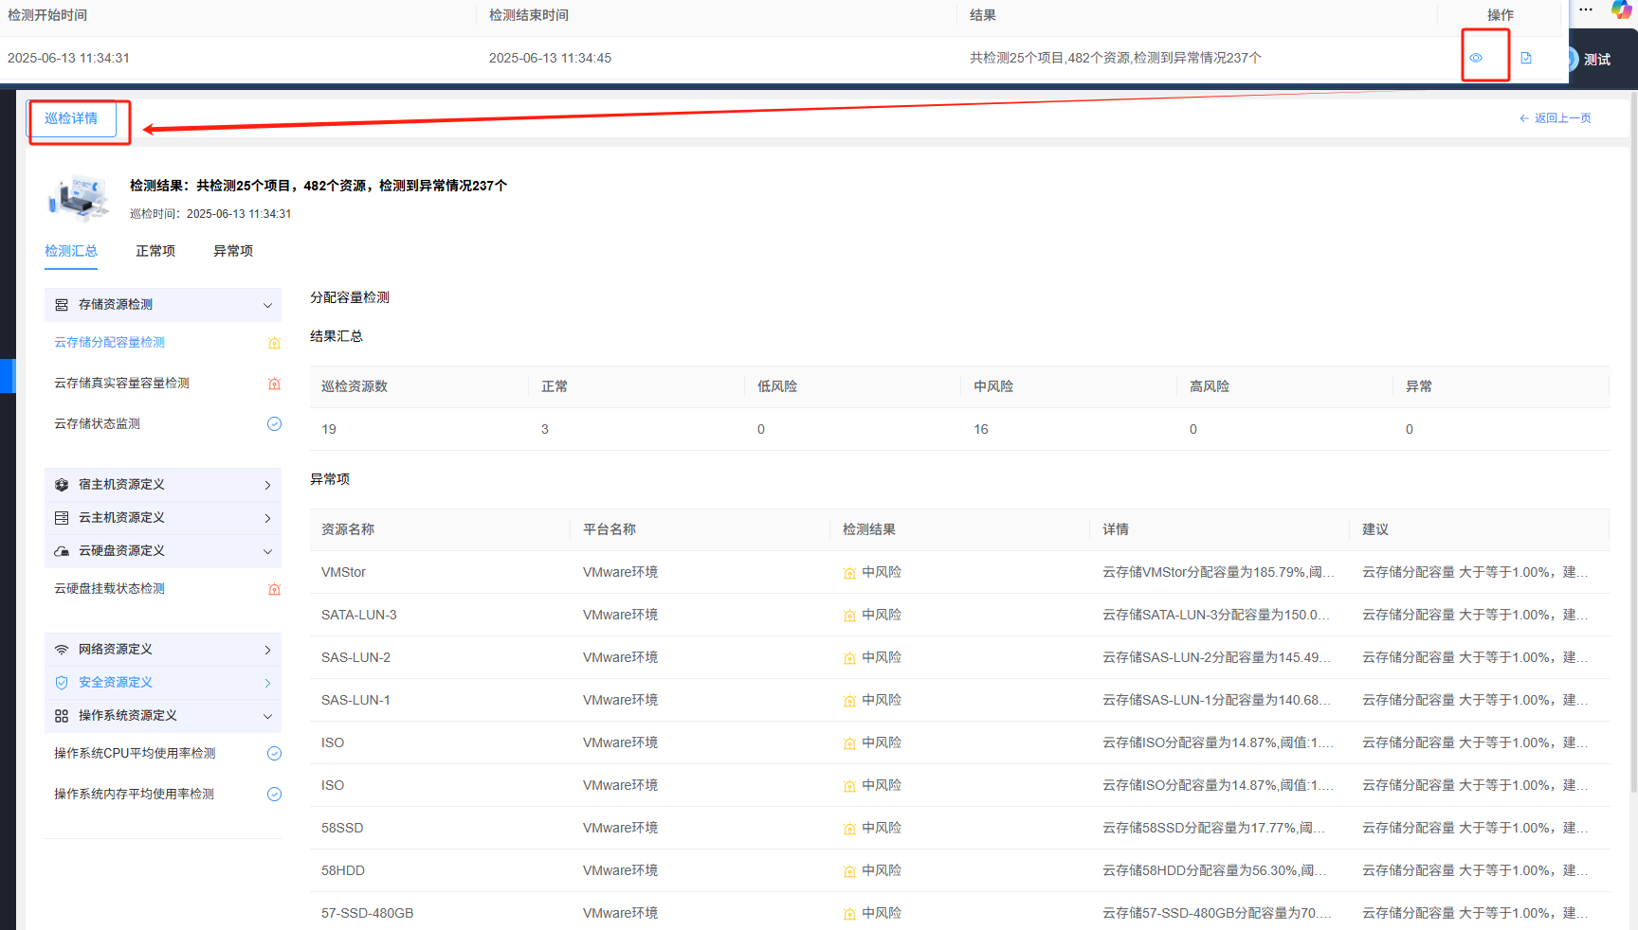The height and width of the screenshot is (930, 1638).
Task: Click the 中风险 icon in 58HDD row
Action: pos(849,871)
